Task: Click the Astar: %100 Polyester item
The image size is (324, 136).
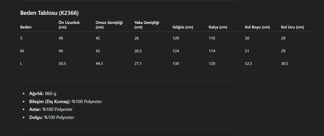Action: (x=51, y=109)
